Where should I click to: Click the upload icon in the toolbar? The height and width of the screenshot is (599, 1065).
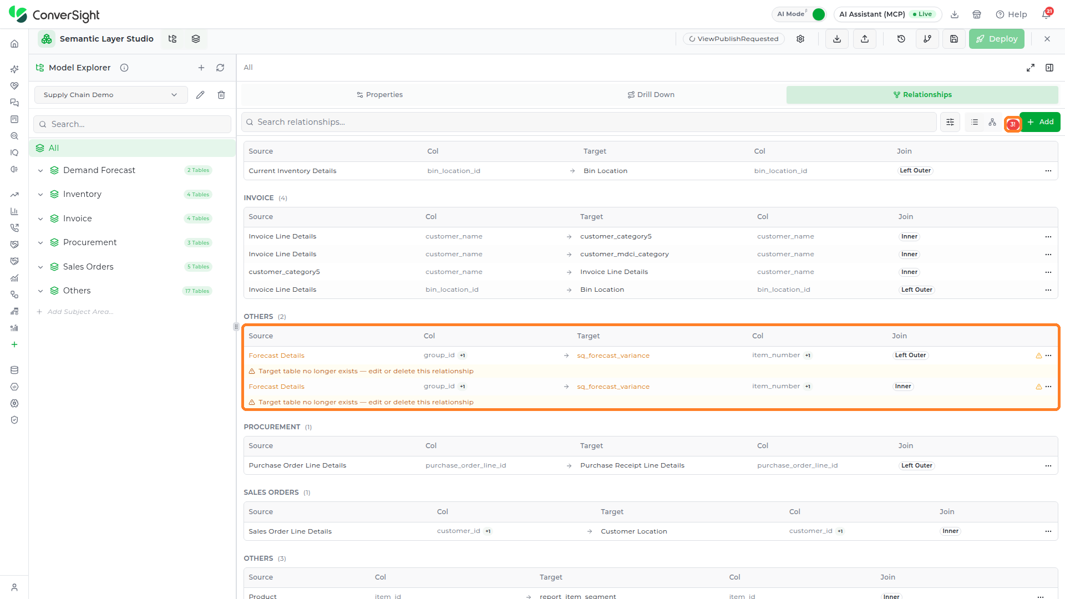[x=865, y=39]
